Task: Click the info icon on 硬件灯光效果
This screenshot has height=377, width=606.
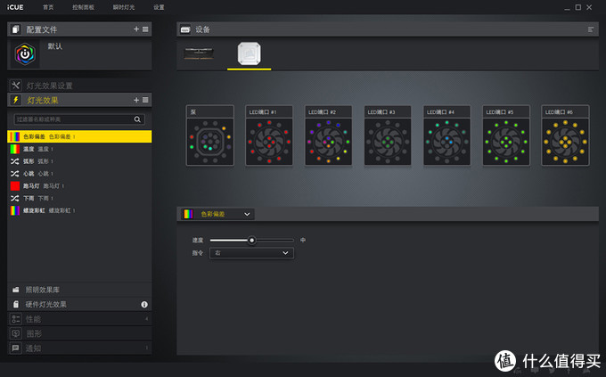Action: [144, 305]
